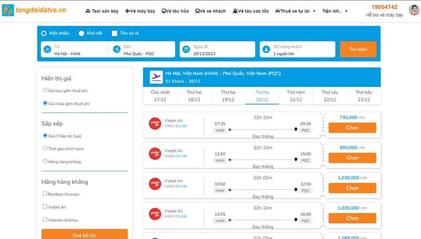Click plane icon on VJ451 07:25 route line
421x239 pixels.
click(230, 130)
